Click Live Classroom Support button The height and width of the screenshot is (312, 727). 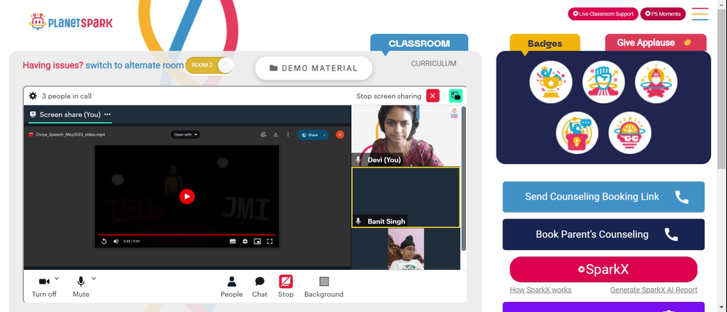[x=603, y=14]
